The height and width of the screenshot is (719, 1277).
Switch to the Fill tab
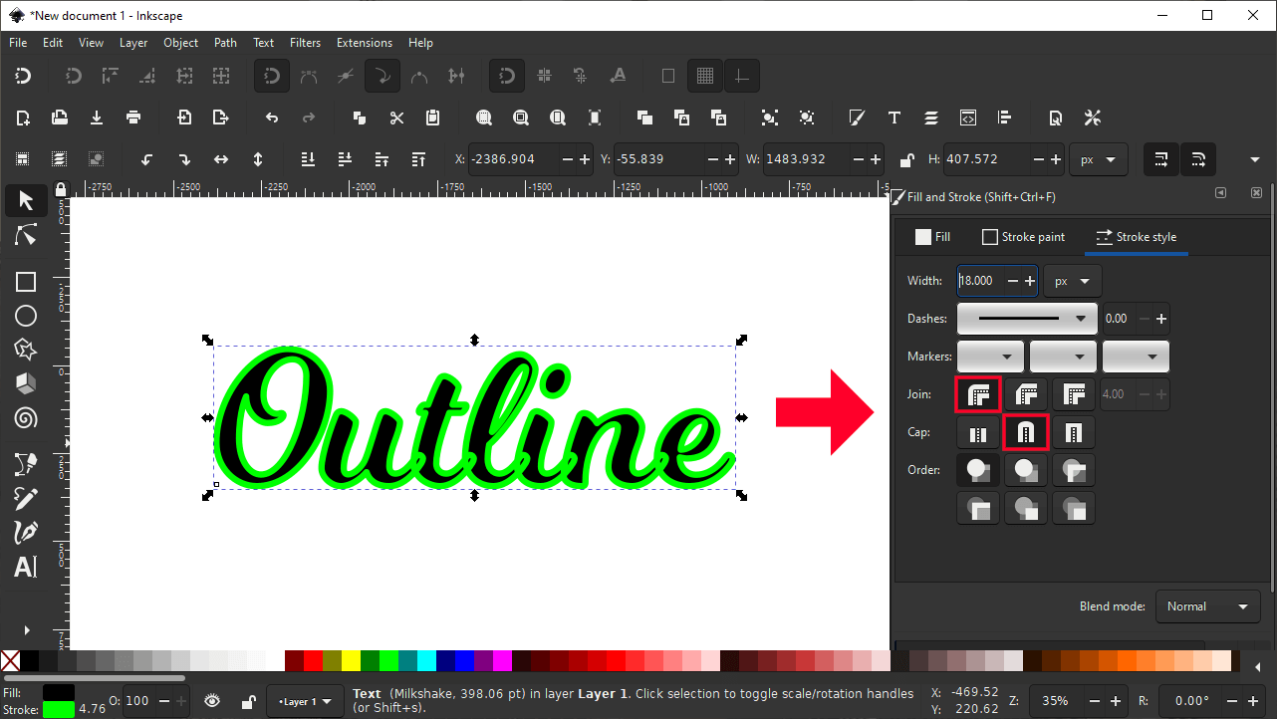[933, 237]
